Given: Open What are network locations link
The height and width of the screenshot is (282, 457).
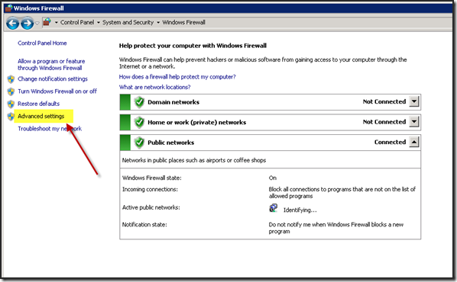Looking at the screenshot, I should coord(155,87).
